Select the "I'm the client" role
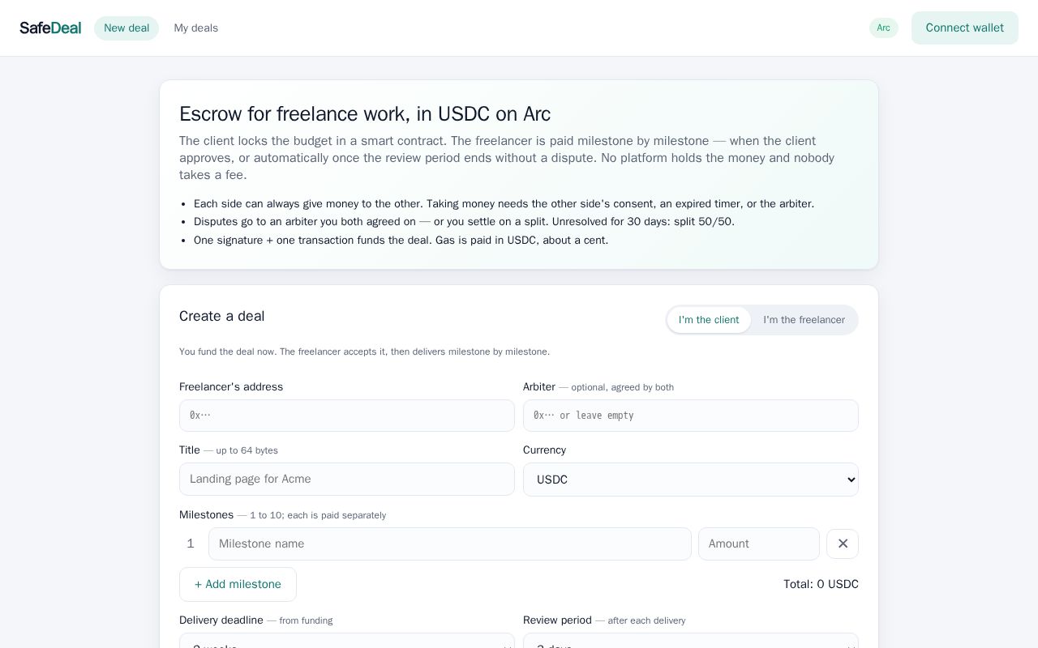The image size is (1038, 648). (x=709, y=320)
